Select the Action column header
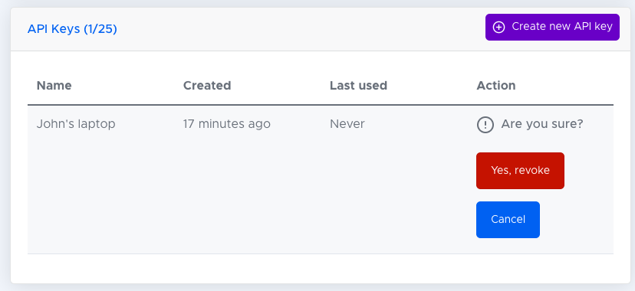 (495, 86)
